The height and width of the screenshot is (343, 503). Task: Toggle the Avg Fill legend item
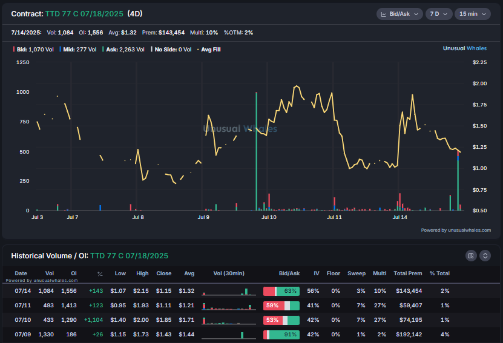(x=209, y=50)
